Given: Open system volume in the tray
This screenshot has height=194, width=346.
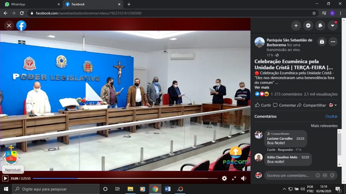Looking at the screenshot, I should [302, 189].
